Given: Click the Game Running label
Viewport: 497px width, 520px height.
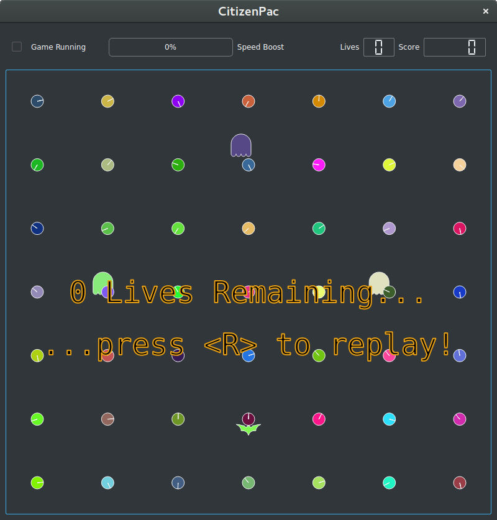Looking at the screenshot, I should pyautogui.click(x=58, y=47).
